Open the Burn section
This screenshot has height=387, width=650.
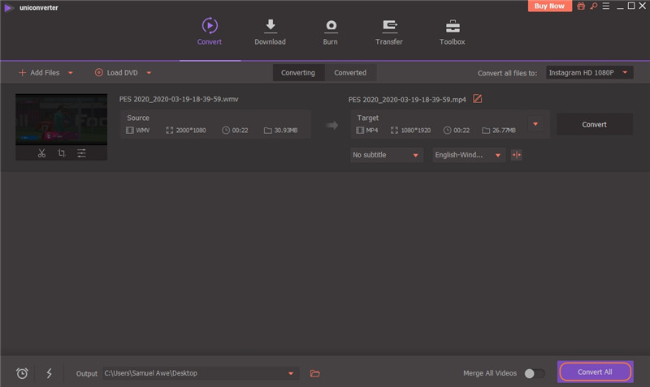(331, 32)
